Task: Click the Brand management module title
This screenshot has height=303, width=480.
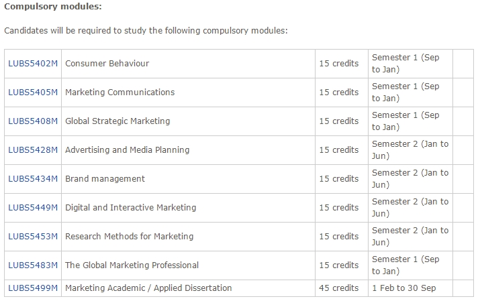Action: click(105, 179)
